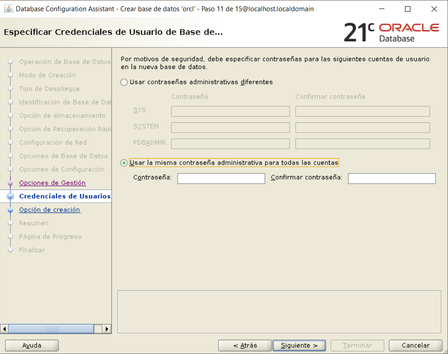Viewport: 448px width, 354px height.
Task: Click the SYS confirm password field
Action: 363,111
